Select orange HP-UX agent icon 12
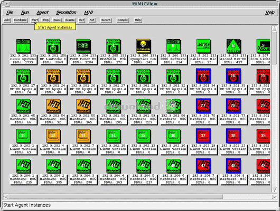This screenshot has height=211, width=280. click(x=53, y=76)
